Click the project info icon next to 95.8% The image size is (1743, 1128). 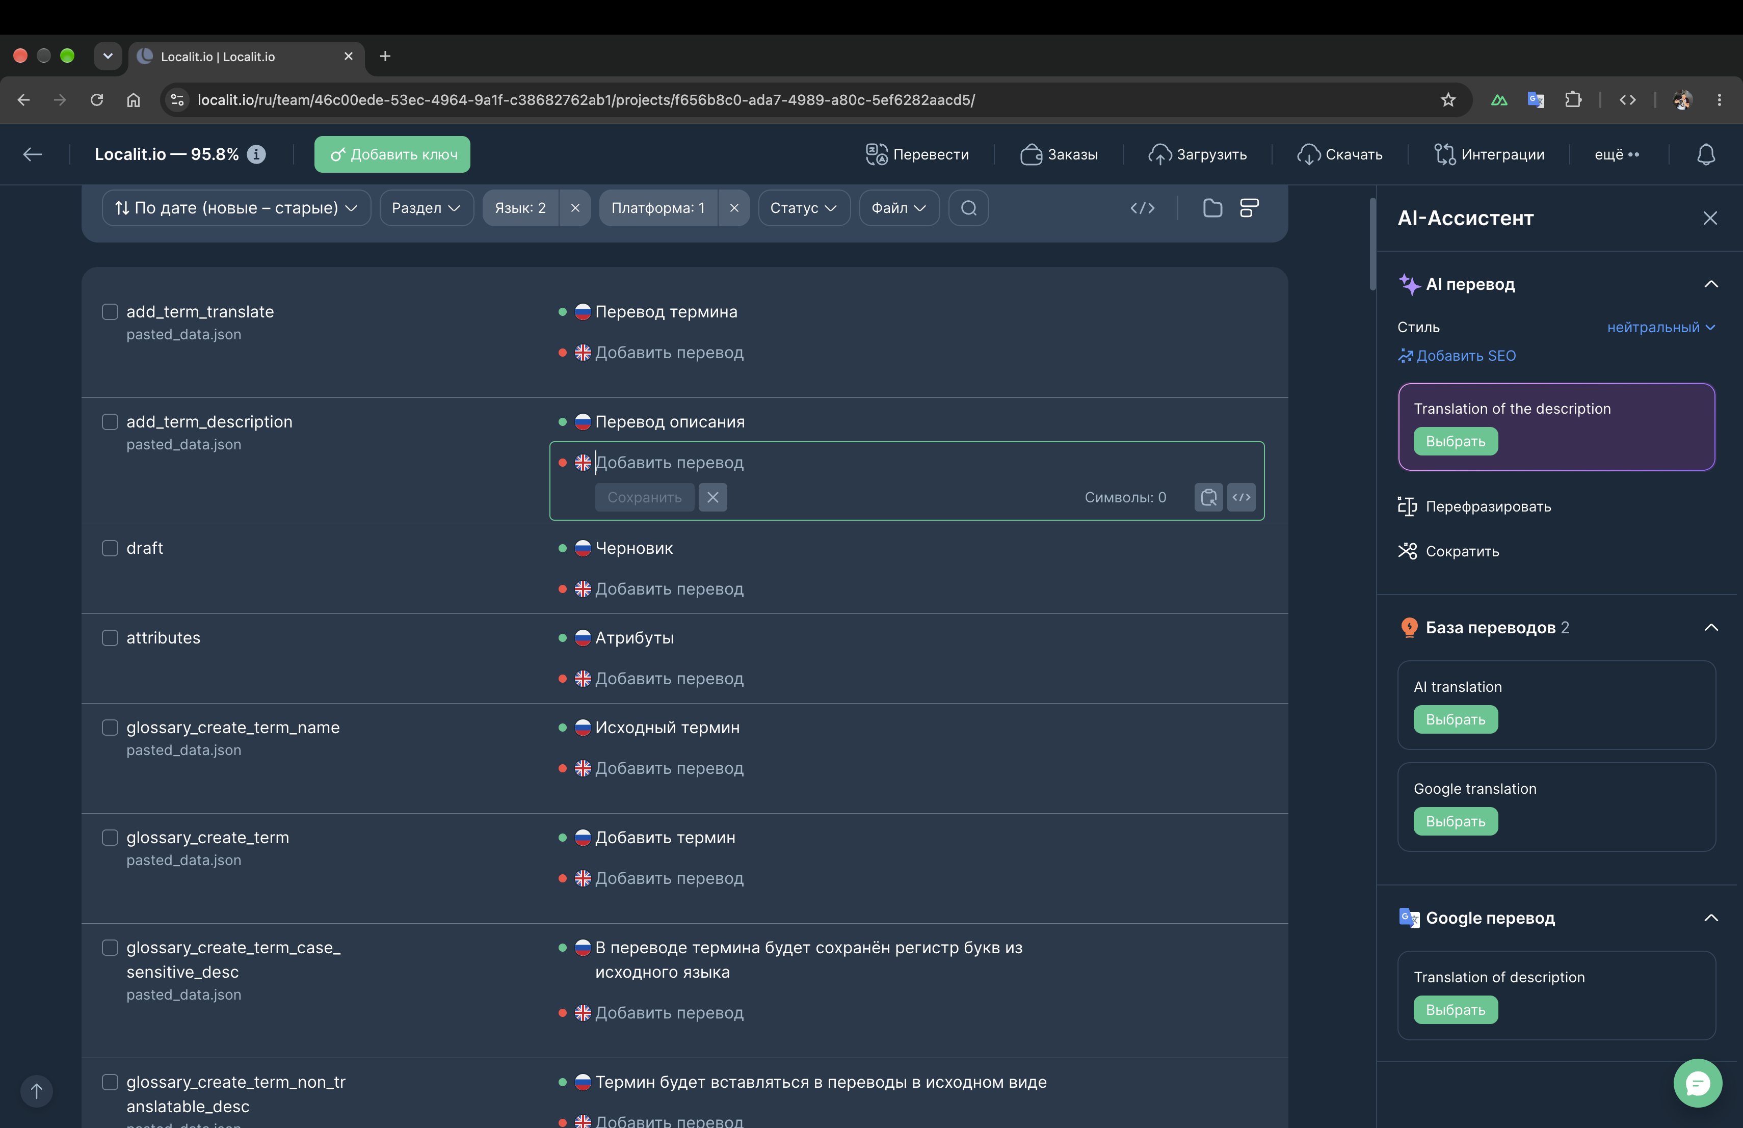[x=256, y=154]
